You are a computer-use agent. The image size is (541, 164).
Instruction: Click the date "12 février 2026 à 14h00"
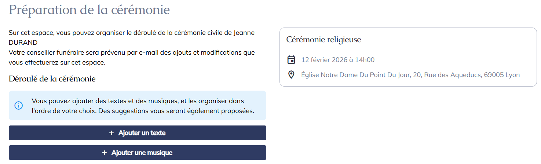click(338, 60)
